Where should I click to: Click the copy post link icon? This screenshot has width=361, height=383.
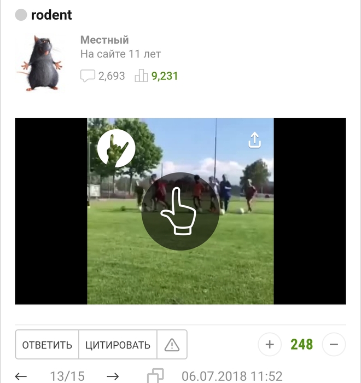click(x=155, y=376)
